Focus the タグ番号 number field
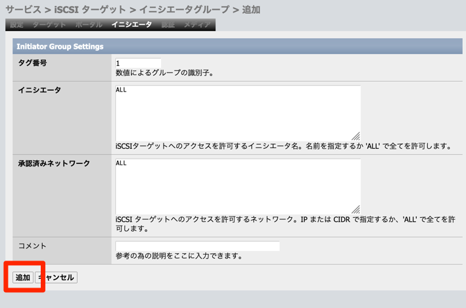The width and height of the screenshot is (466, 308). [138, 63]
